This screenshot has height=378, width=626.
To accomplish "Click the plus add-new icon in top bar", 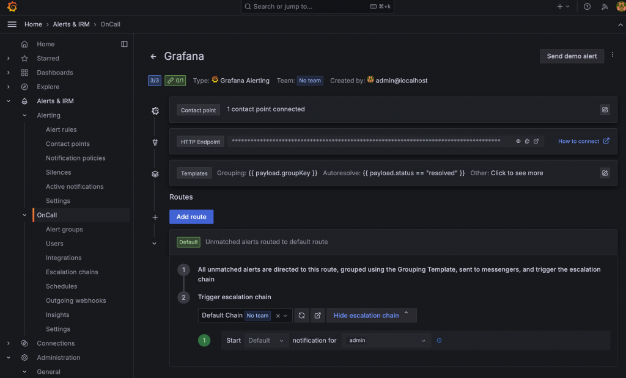I will coord(560,6).
